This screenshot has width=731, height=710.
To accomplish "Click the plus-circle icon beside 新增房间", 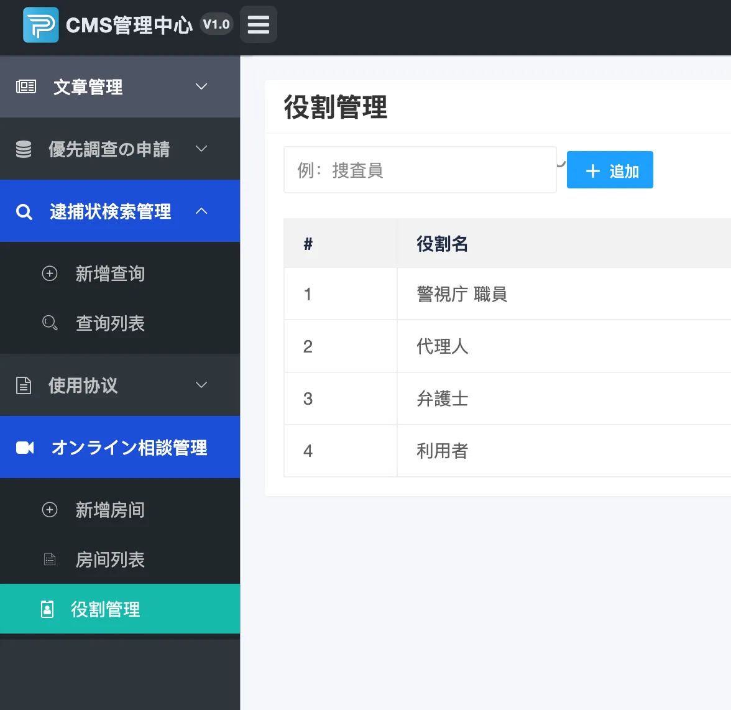I will tap(50, 510).
